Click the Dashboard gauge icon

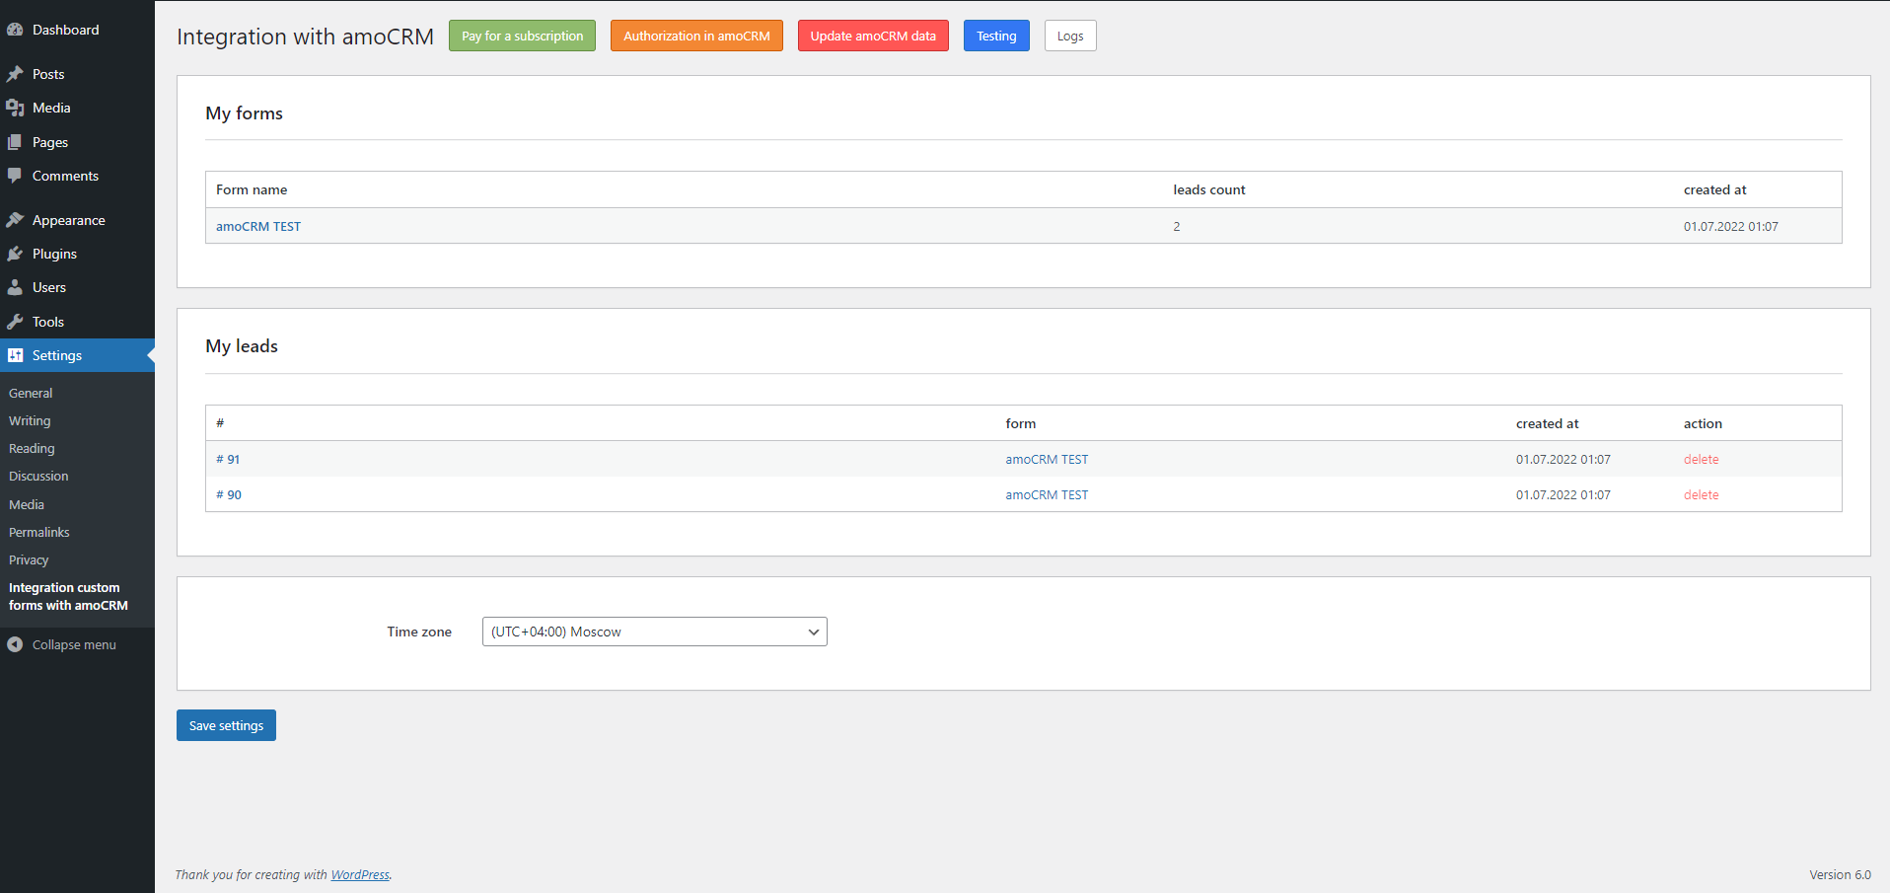15,30
